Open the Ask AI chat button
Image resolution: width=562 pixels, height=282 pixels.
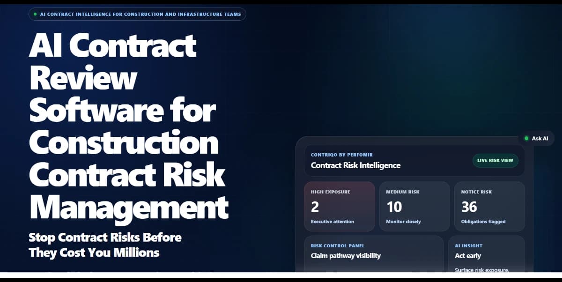click(x=536, y=138)
